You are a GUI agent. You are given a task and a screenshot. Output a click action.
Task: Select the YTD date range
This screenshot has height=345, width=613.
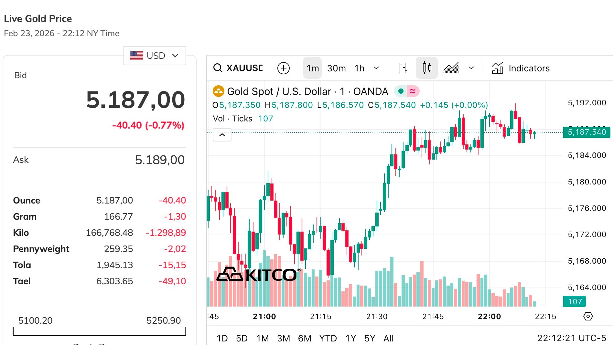point(328,338)
